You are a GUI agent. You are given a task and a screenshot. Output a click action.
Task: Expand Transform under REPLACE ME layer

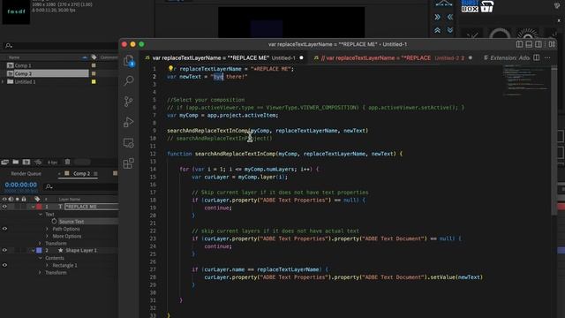point(41,244)
